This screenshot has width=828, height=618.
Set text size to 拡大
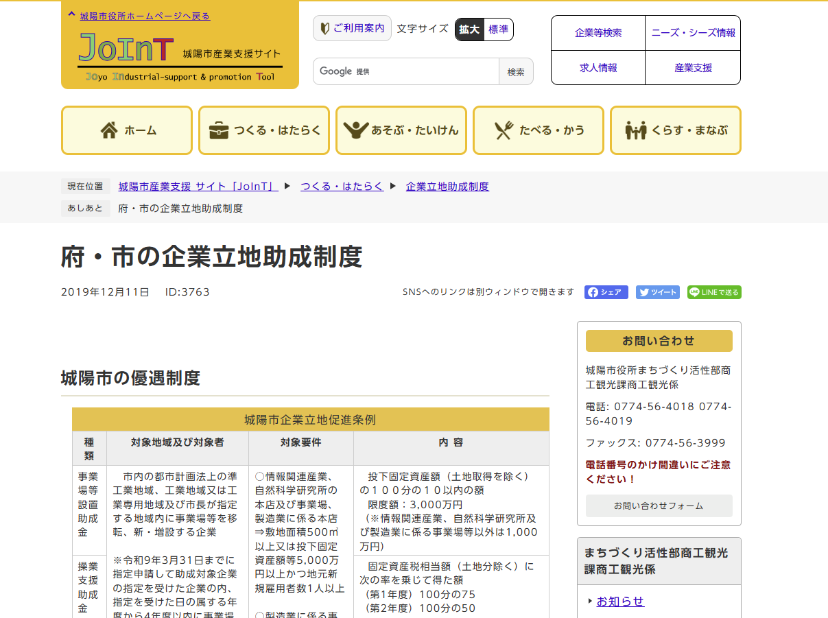pyautogui.click(x=470, y=29)
